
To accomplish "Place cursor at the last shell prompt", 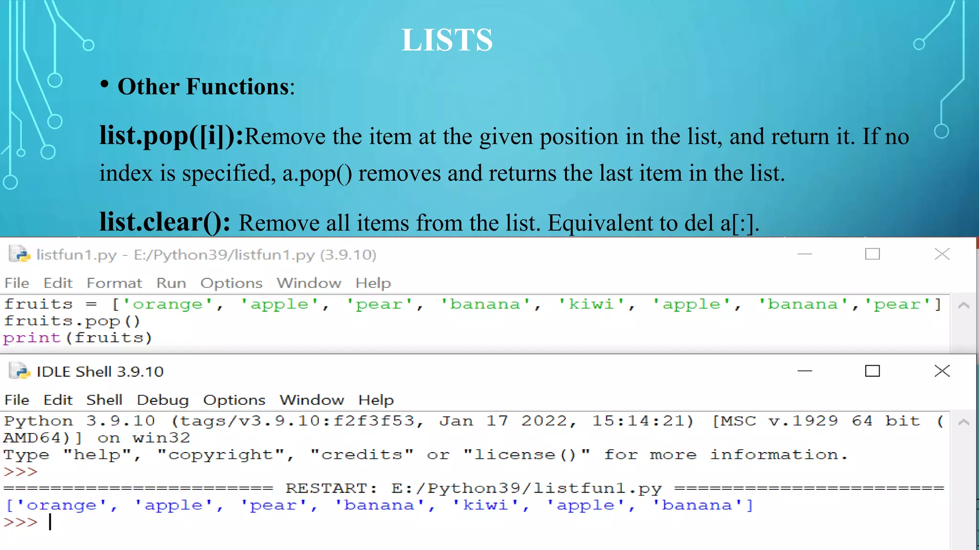I will click(50, 522).
